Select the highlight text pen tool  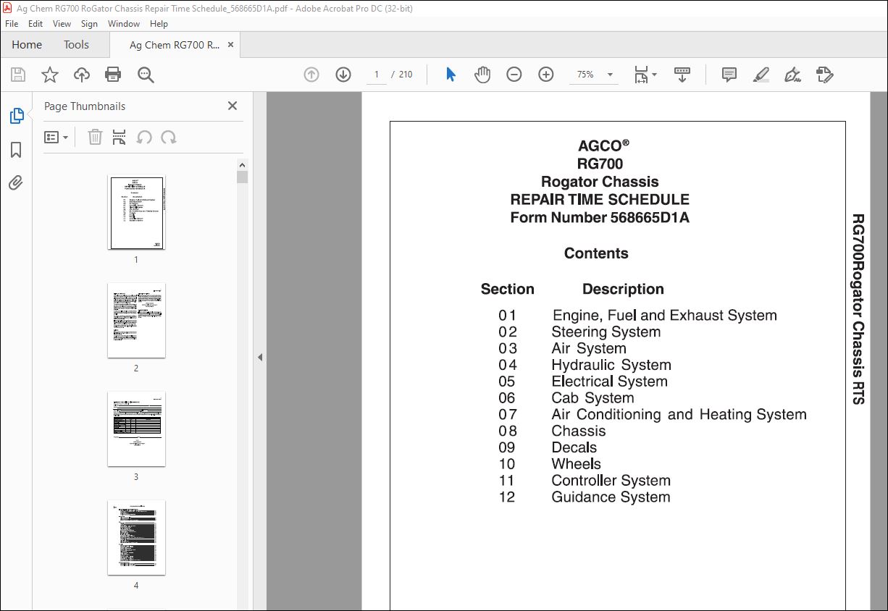coord(761,75)
